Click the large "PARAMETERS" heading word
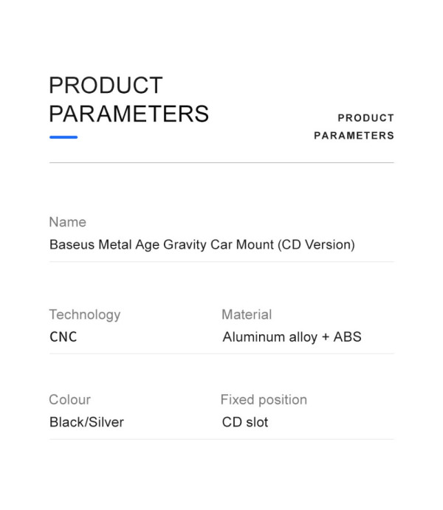The image size is (443, 510). 128,114
